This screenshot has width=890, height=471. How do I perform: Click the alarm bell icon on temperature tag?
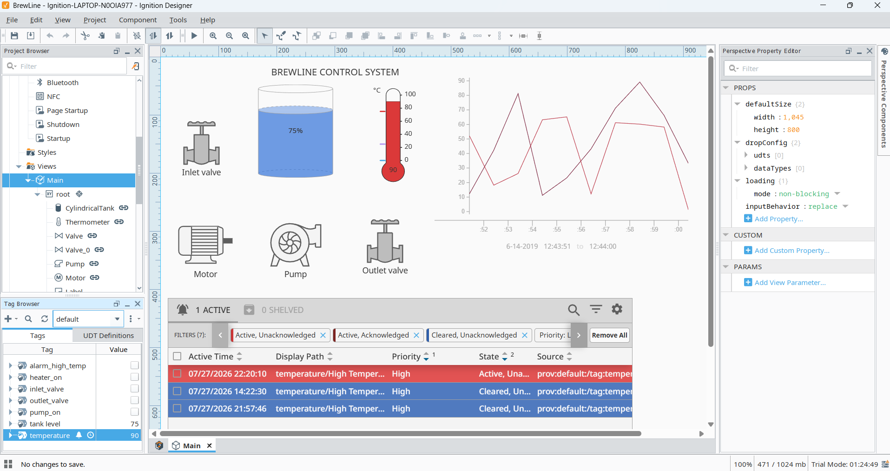click(x=79, y=435)
